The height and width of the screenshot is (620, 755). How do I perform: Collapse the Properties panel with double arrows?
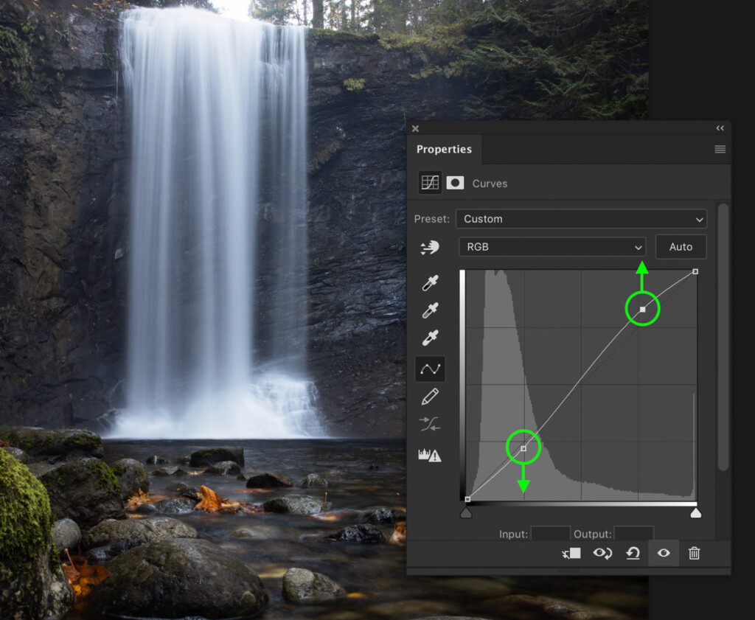tap(720, 128)
